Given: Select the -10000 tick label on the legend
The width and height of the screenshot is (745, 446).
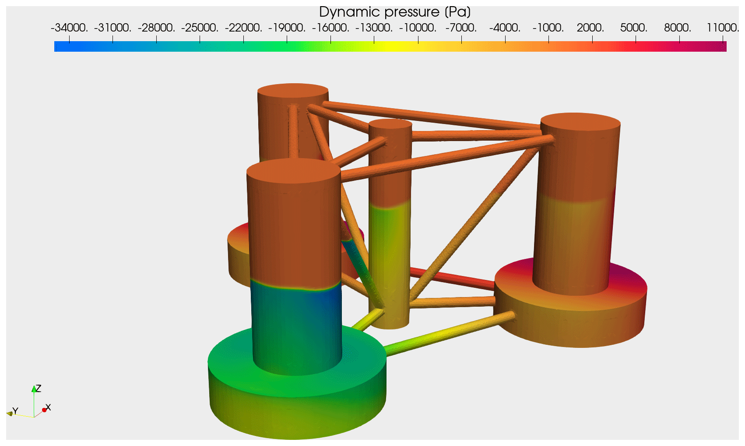Looking at the screenshot, I should coord(418,28).
